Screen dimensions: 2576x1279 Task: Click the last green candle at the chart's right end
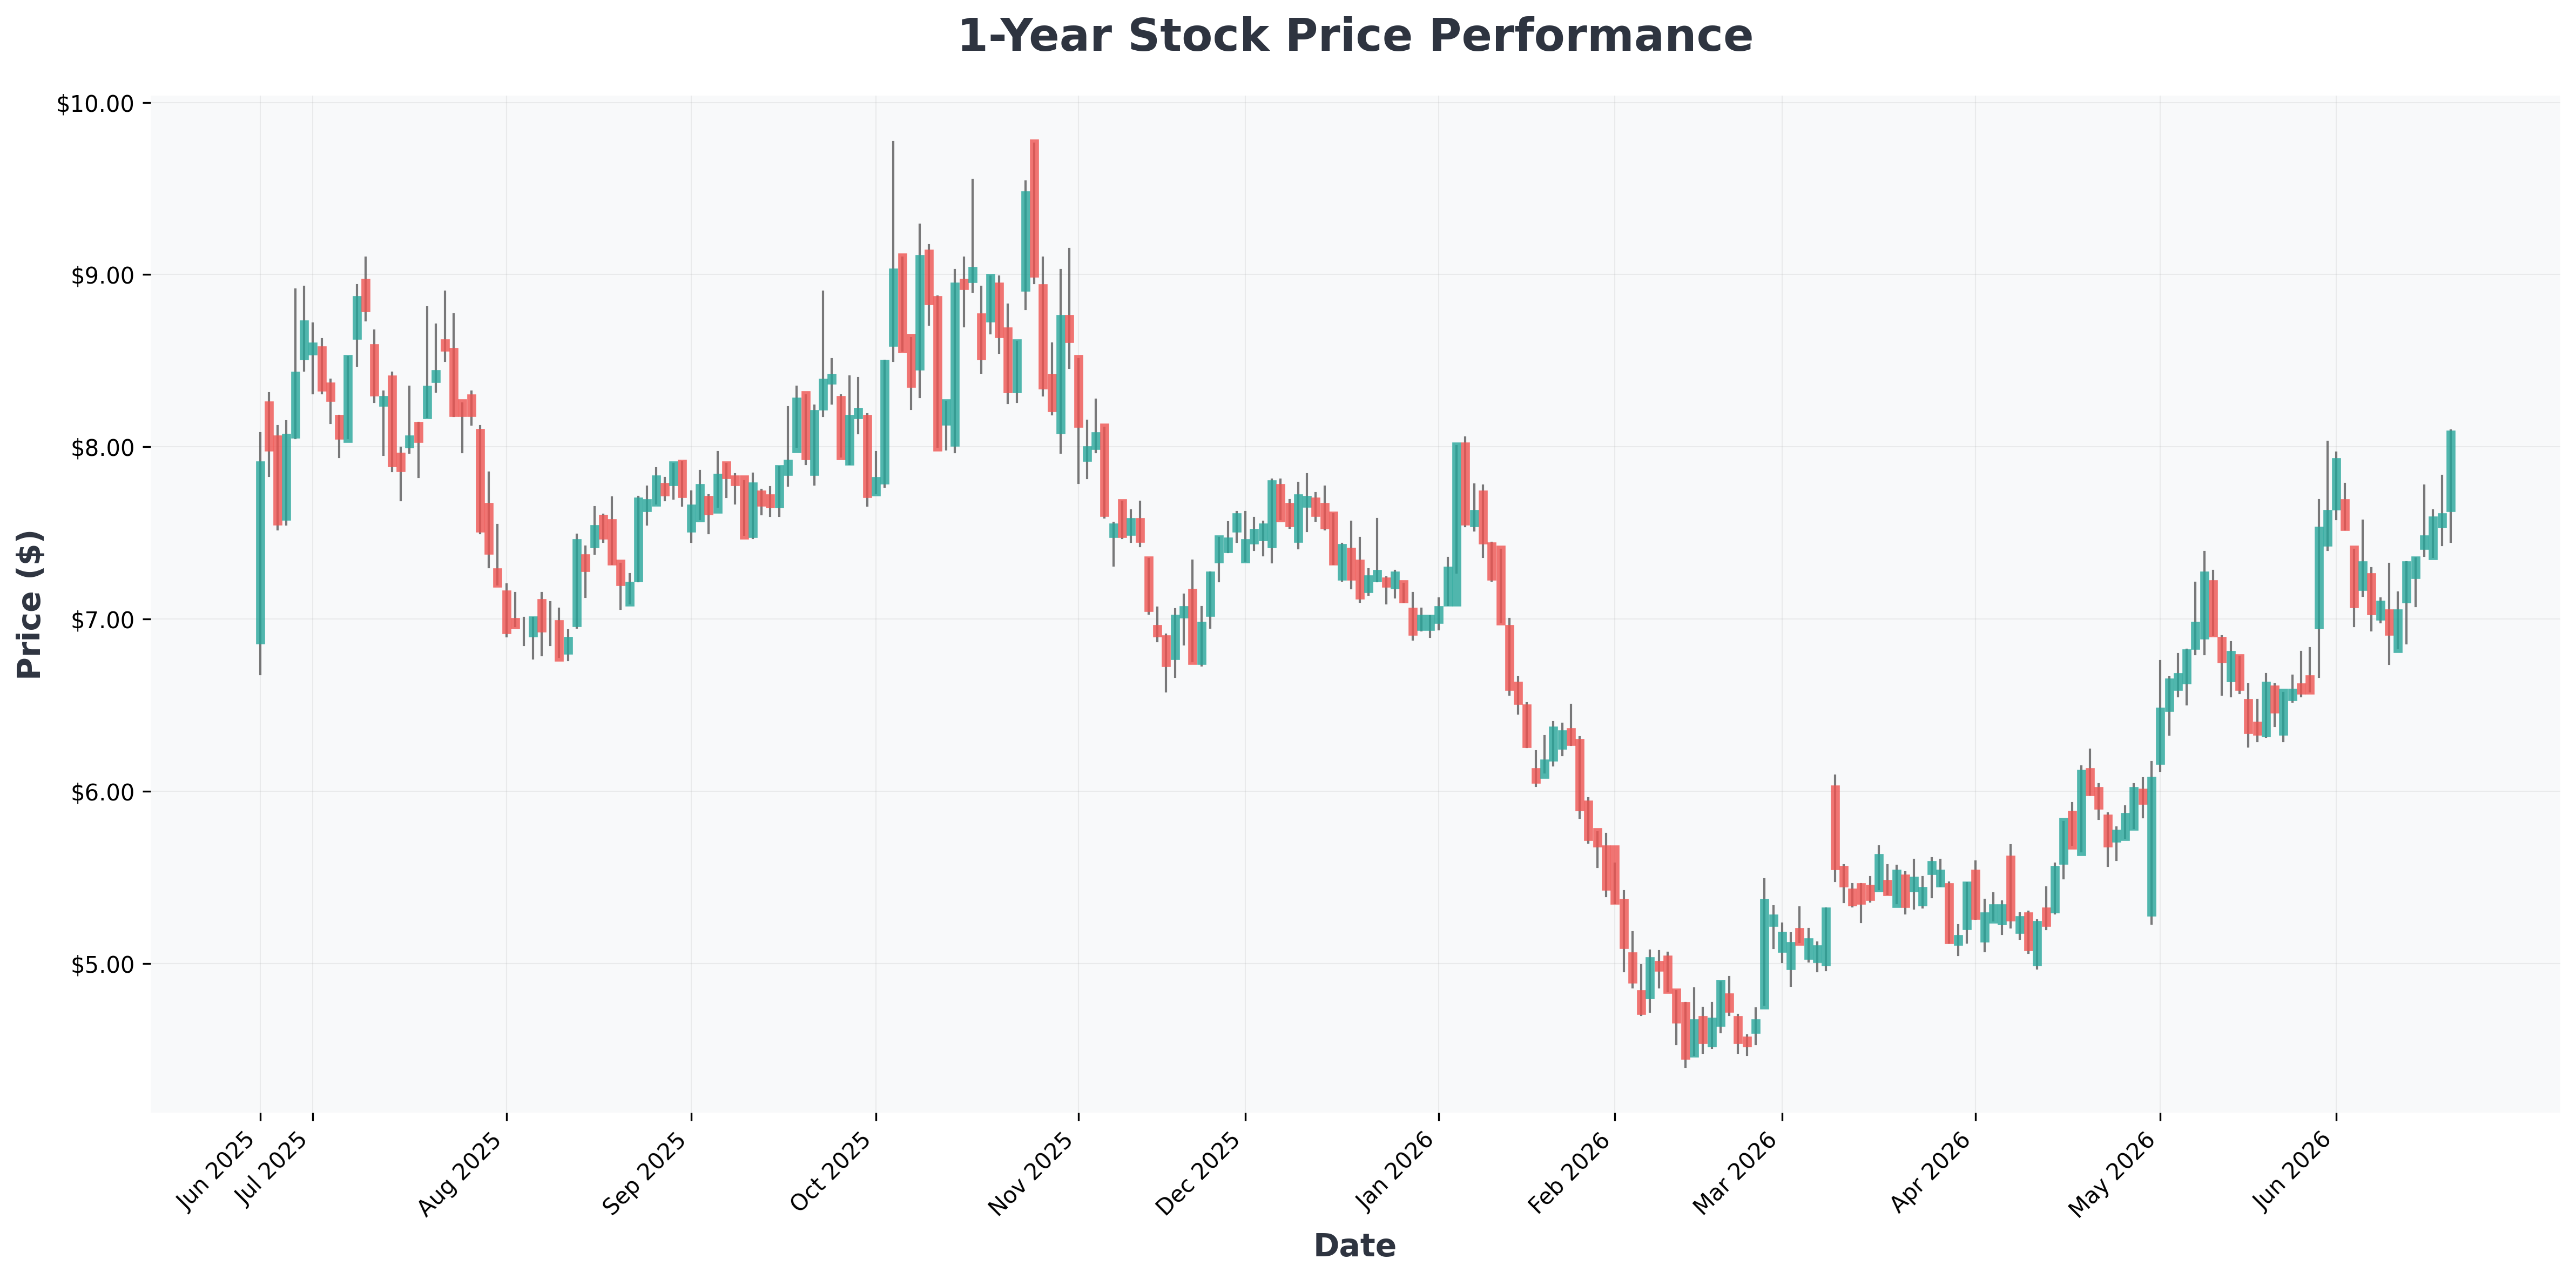(x=2451, y=471)
